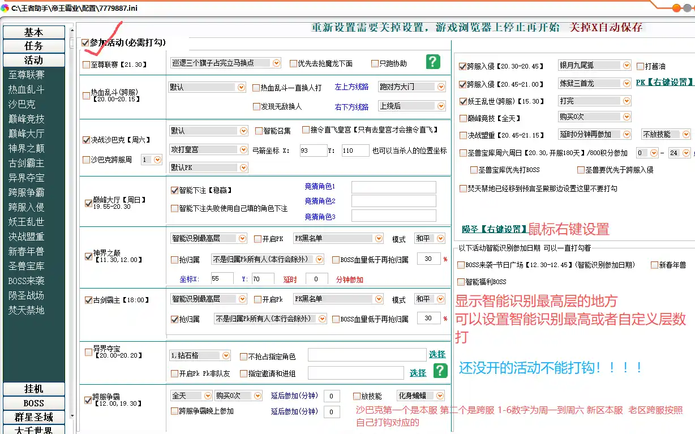Switch to the 任务 tab
Viewport: 695px width, 434px height.
33,46
